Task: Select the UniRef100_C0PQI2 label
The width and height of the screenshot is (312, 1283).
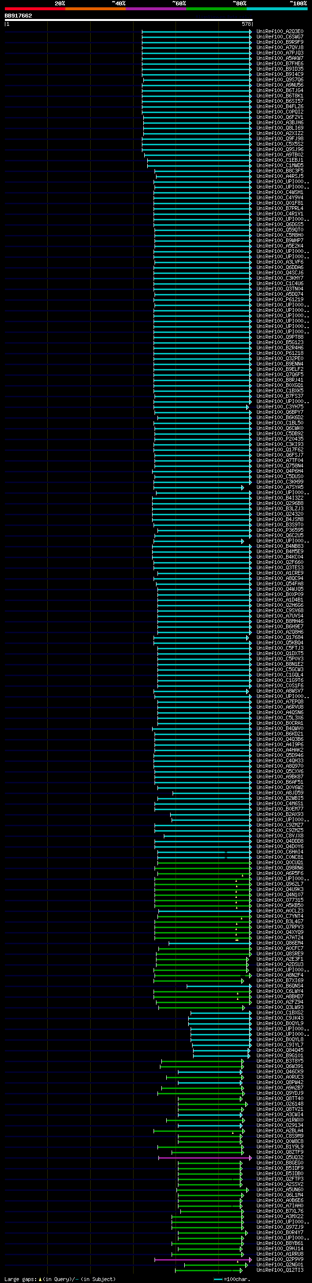Action: [280, 112]
